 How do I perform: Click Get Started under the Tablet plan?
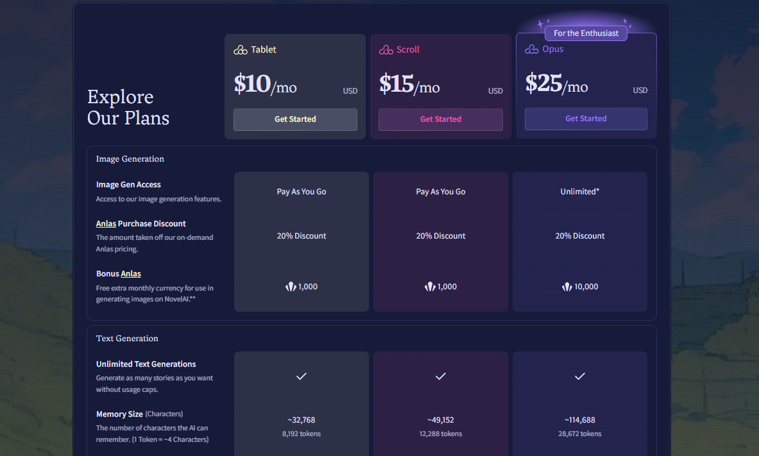(295, 119)
